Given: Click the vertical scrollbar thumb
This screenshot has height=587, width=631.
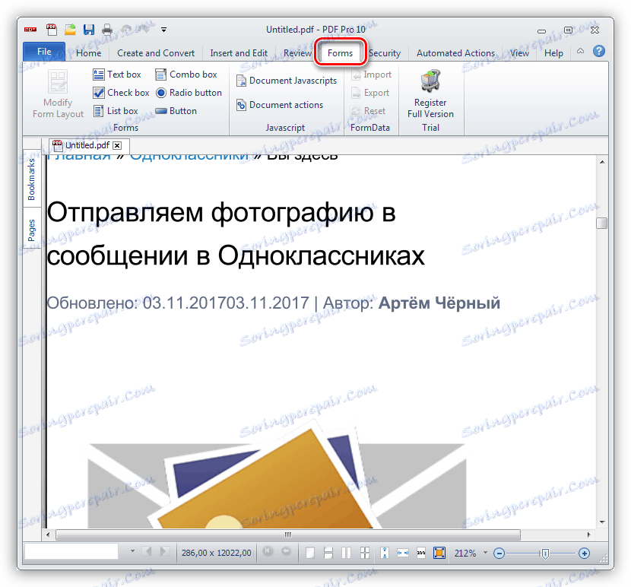Looking at the screenshot, I should 602,223.
